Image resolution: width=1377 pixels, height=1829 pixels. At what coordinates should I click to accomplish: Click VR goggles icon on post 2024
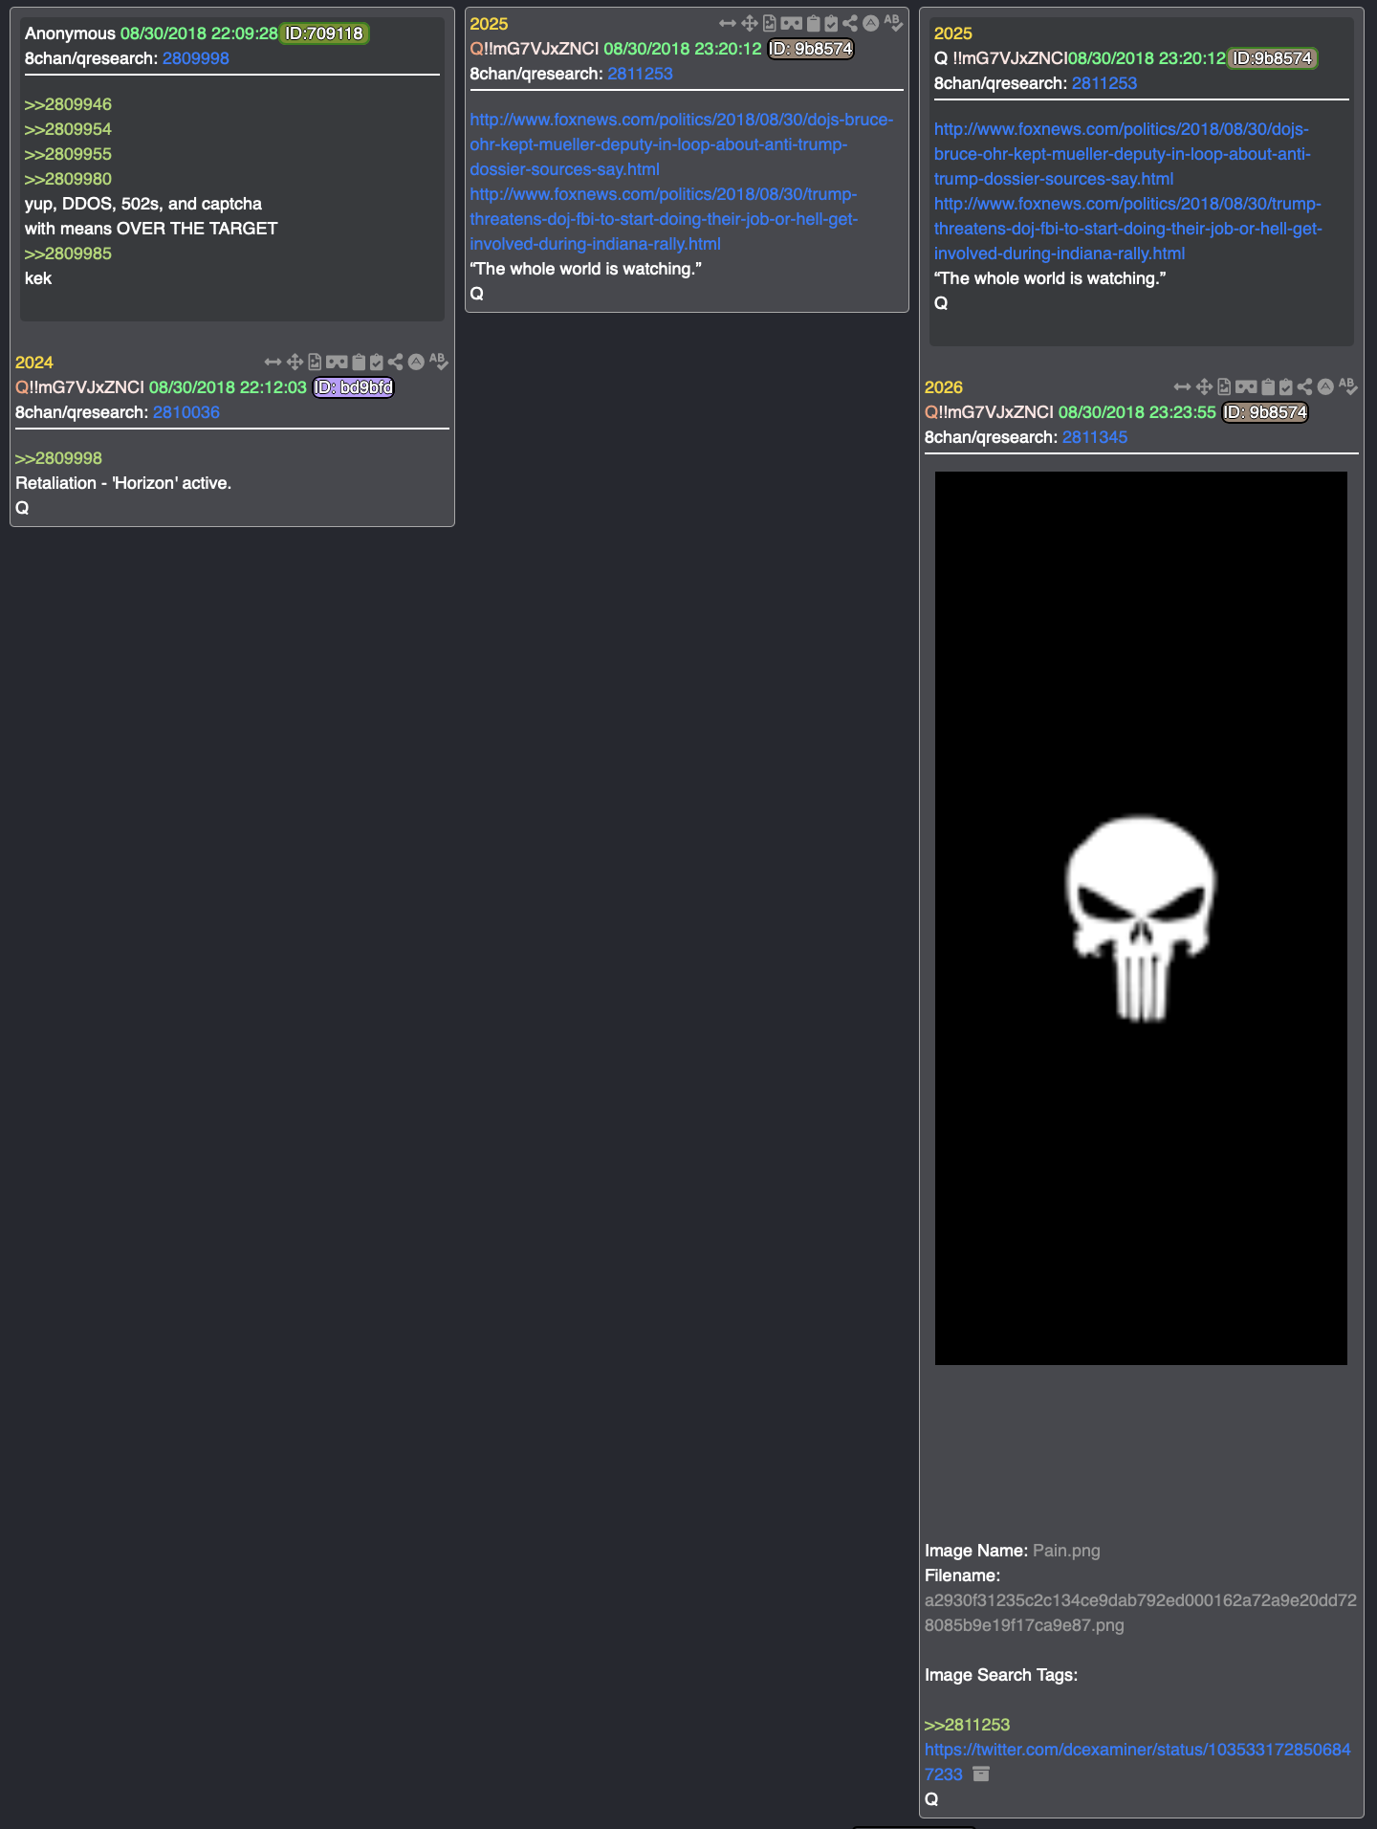[337, 362]
